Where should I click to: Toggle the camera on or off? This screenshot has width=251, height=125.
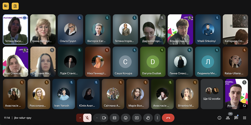(104, 118)
